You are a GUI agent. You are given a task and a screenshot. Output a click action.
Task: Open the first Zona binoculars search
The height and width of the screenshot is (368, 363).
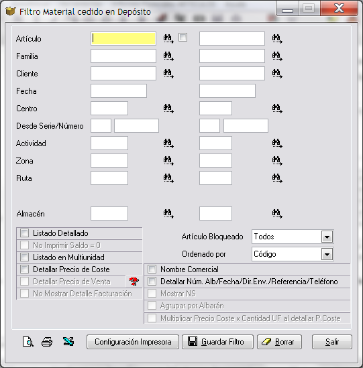coord(168,161)
